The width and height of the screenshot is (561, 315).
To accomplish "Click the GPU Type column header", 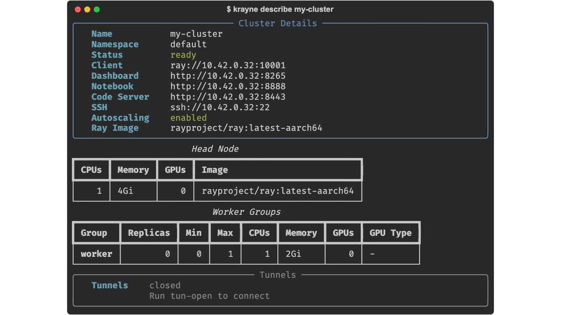I will [391, 233].
